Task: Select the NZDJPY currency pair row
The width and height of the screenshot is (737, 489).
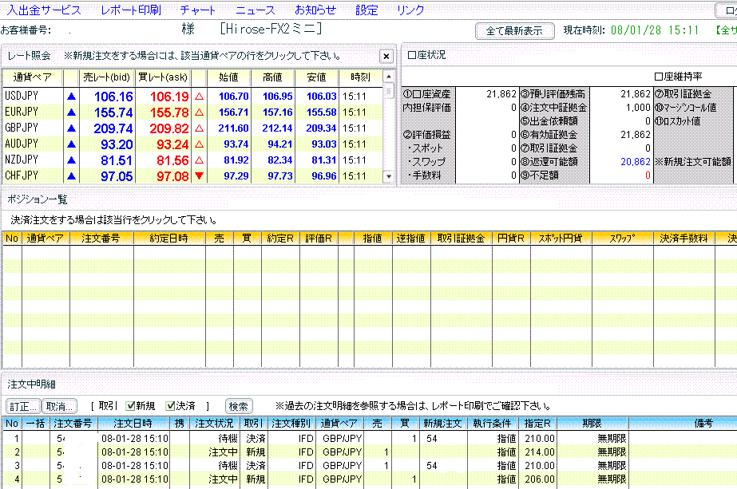Action: (193, 160)
